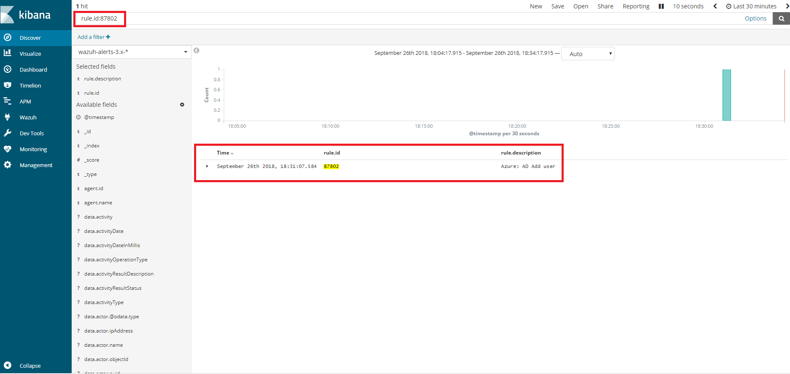Pause auto-refresh with pause icon

click(661, 6)
